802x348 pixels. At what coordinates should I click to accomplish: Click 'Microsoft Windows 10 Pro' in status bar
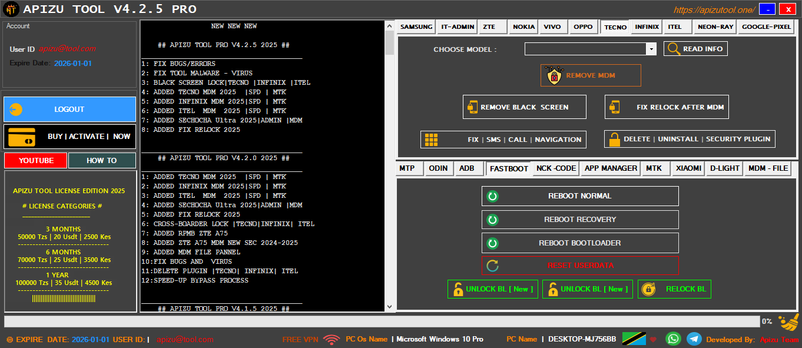coord(440,339)
